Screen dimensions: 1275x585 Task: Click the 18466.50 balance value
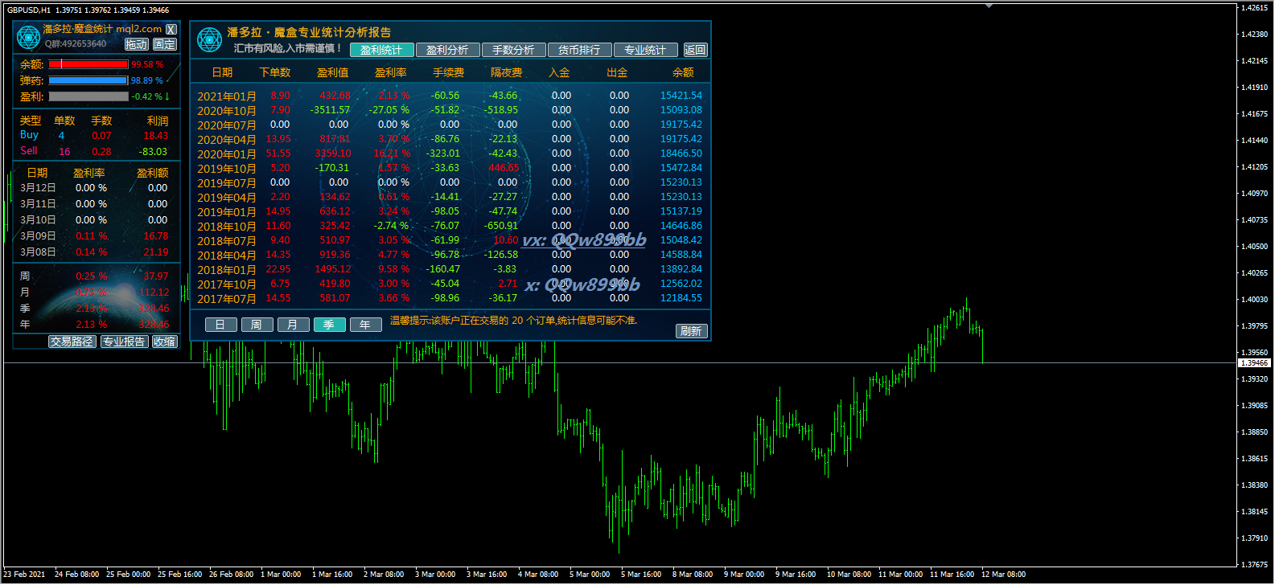click(x=681, y=153)
